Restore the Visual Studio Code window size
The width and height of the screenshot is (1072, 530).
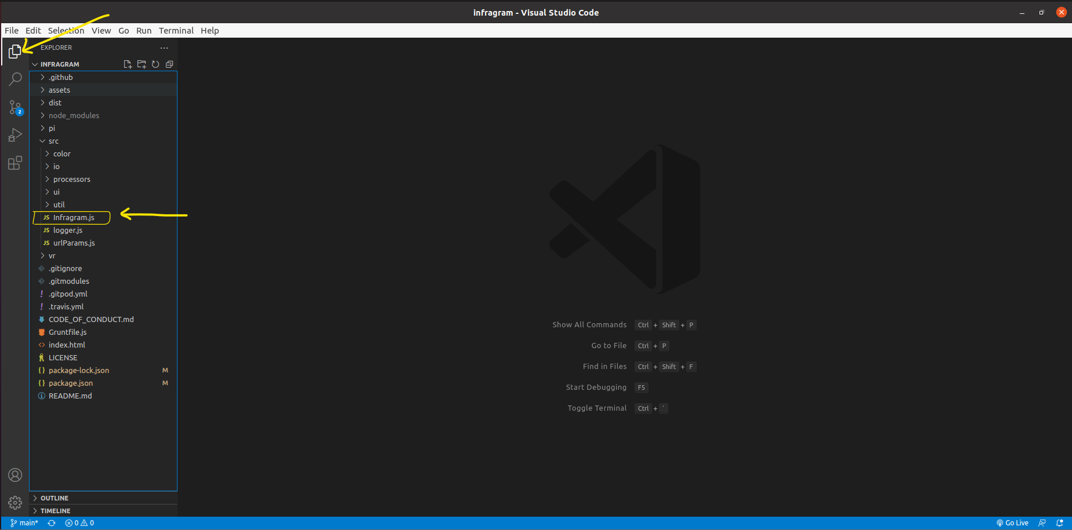pos(1042,13)
